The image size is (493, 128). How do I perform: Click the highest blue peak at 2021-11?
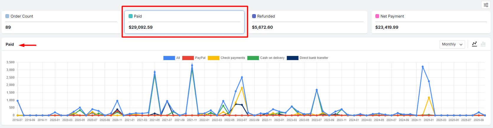point(192,65)
